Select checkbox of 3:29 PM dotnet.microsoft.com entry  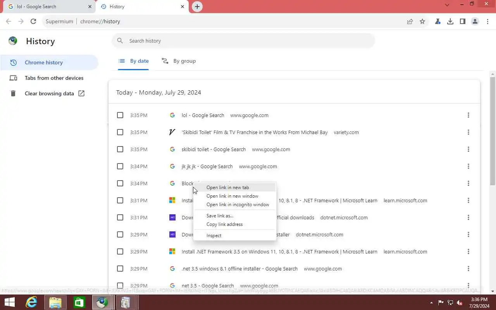point(120,234)
